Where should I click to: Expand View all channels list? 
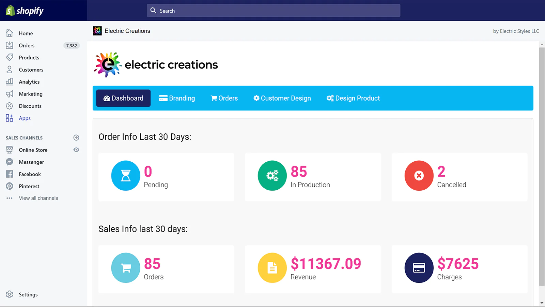tap(38, 198)
